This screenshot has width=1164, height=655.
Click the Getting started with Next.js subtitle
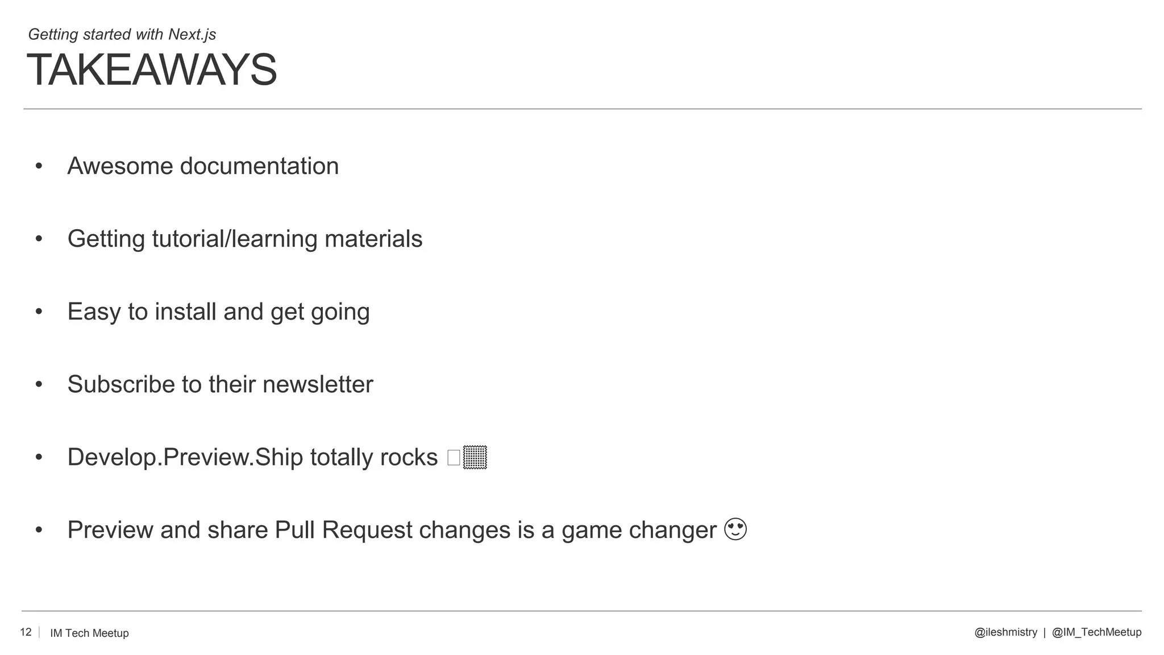coord(122,34)
